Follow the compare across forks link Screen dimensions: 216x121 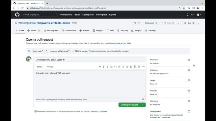point(122,43)
